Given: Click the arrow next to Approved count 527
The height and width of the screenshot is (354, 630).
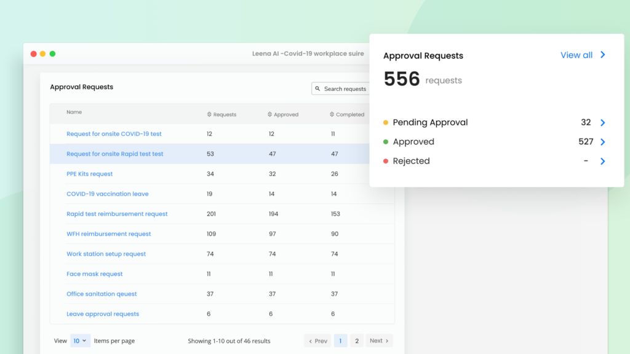Looking at the screenshot, I should pyautogui.click(x=602, y=141).
